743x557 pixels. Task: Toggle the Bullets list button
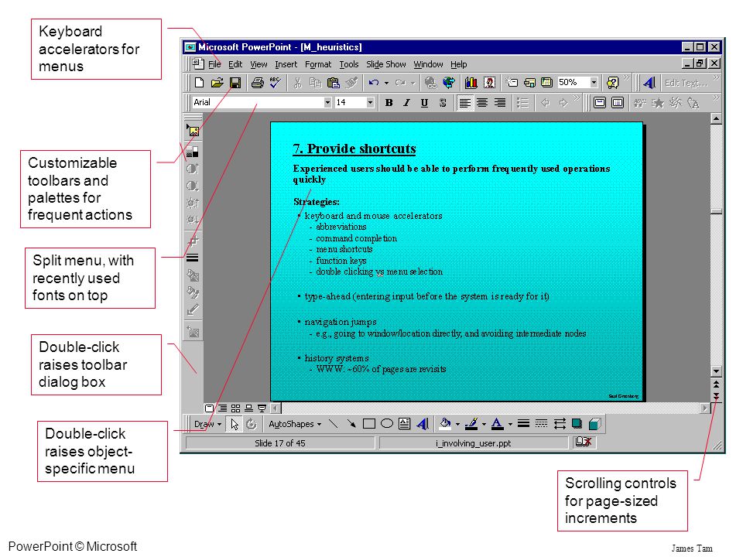(522, 103)
